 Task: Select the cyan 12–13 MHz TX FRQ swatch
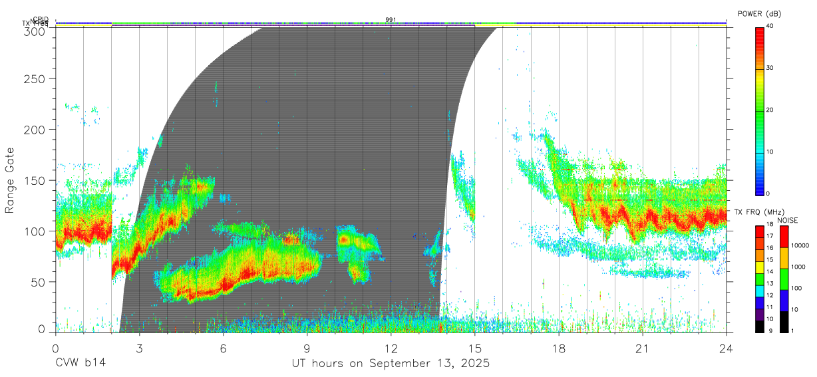(x=759, y=291)
